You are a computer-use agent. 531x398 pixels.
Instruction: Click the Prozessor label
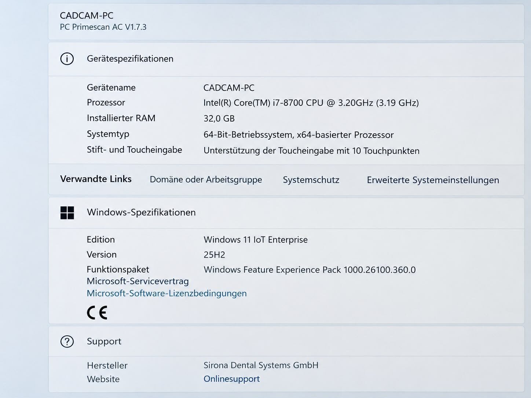106,103
